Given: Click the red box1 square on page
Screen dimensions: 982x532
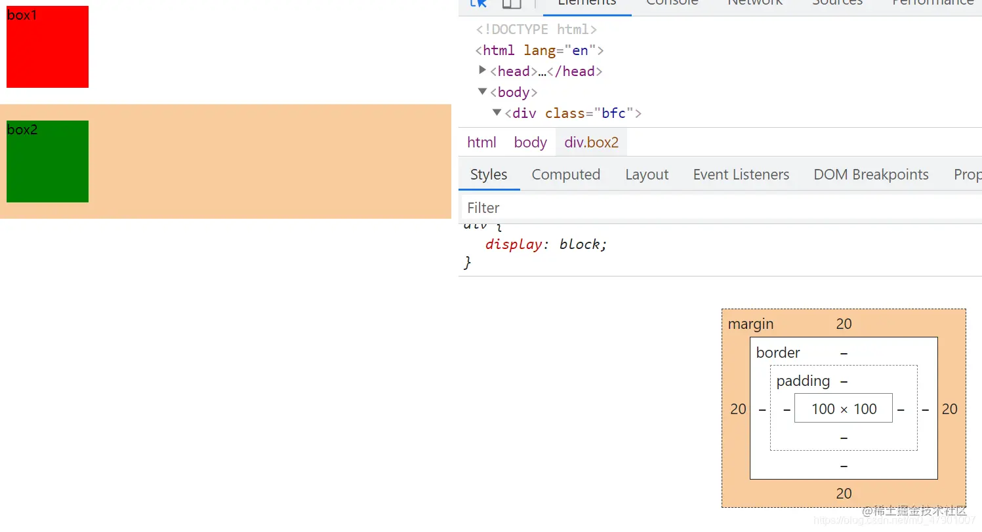Looking at the screenshot, I should [47, 47].
